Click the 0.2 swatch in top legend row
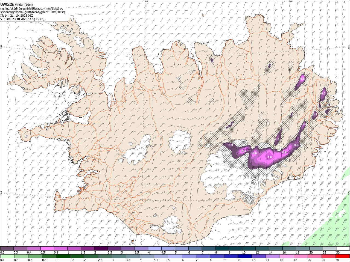 pyautogui.click(x=7, y=249)
